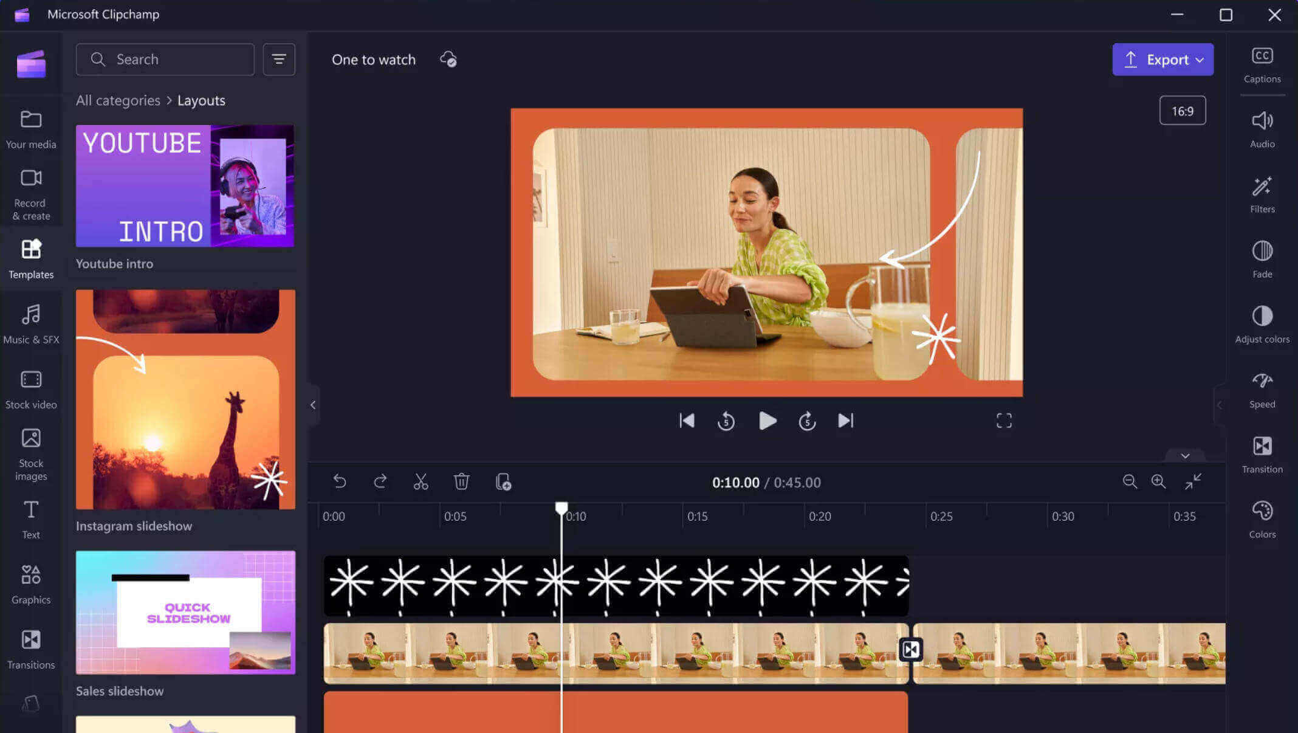Select the Filters panel

1262,193
